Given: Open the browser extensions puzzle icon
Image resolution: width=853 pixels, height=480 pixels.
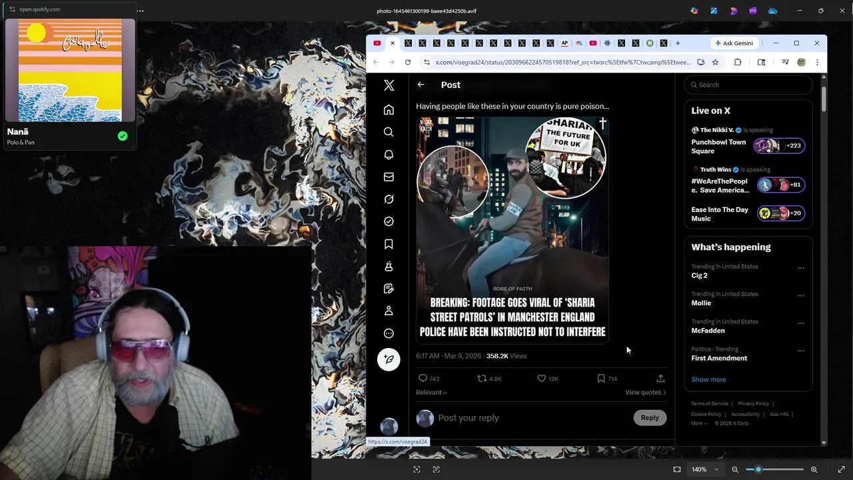Looking at the screenshot, I should [738, 62].
